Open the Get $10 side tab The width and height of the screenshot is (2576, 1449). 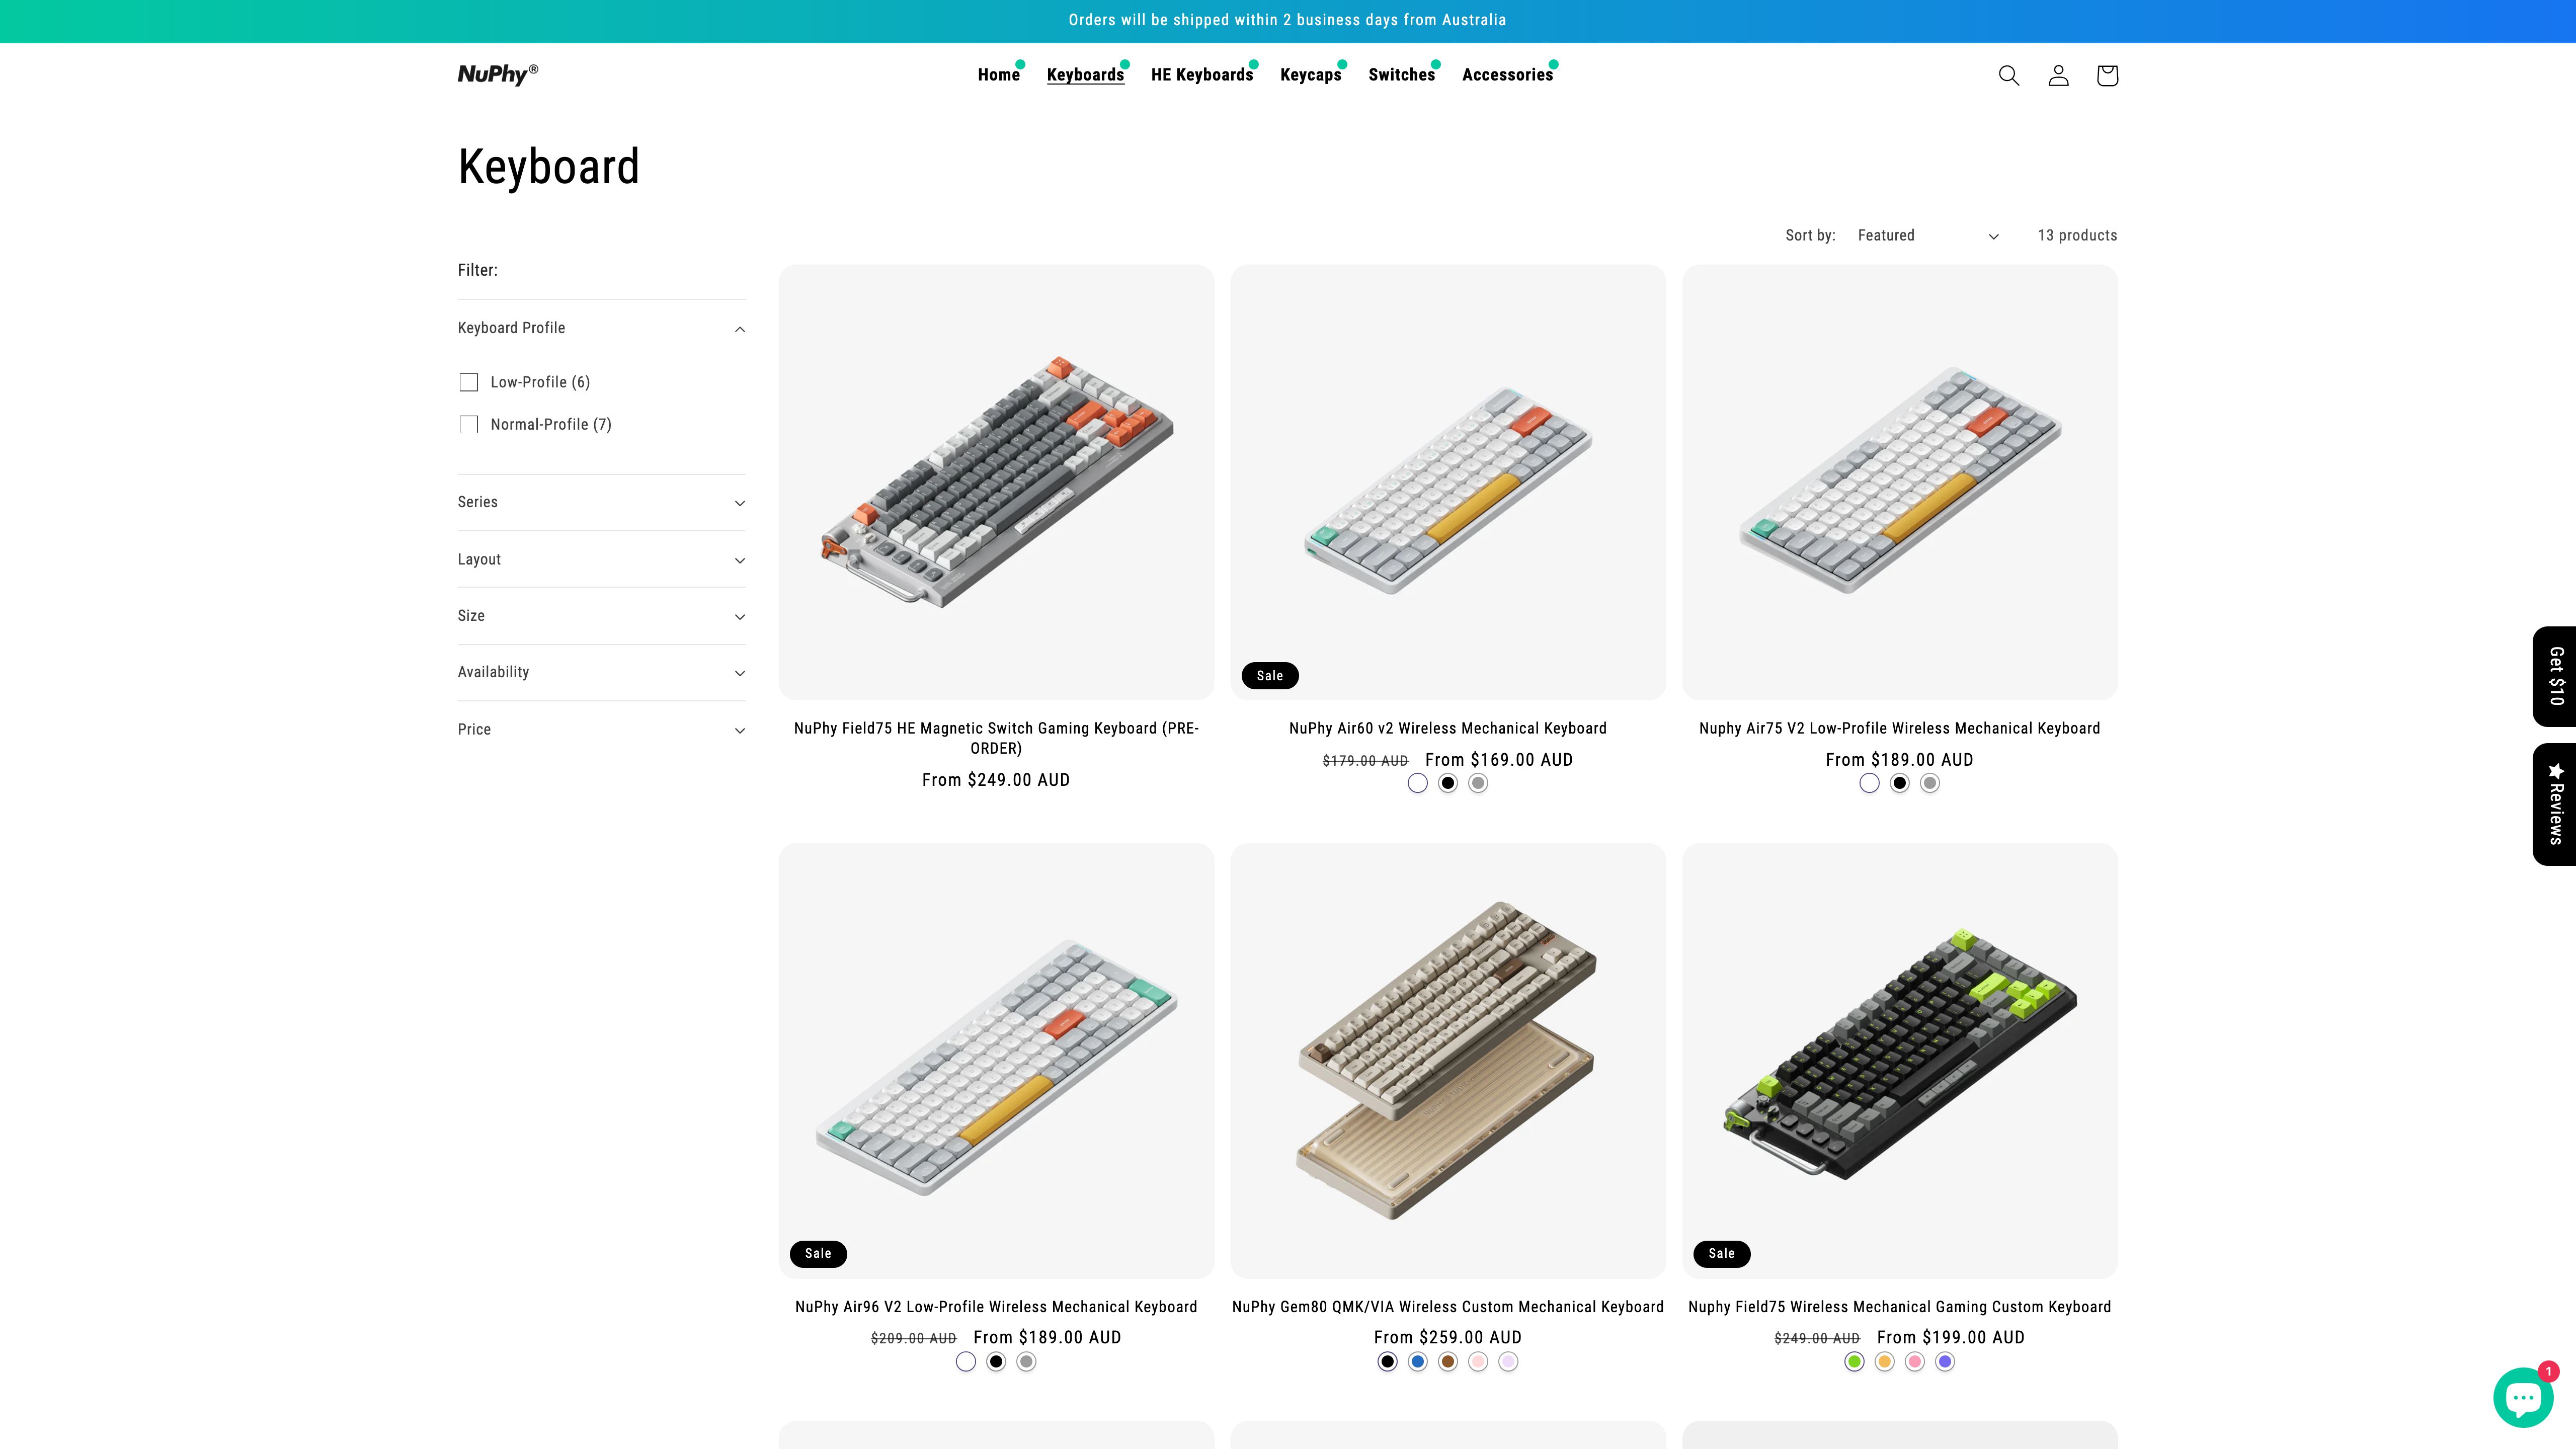2555,676
